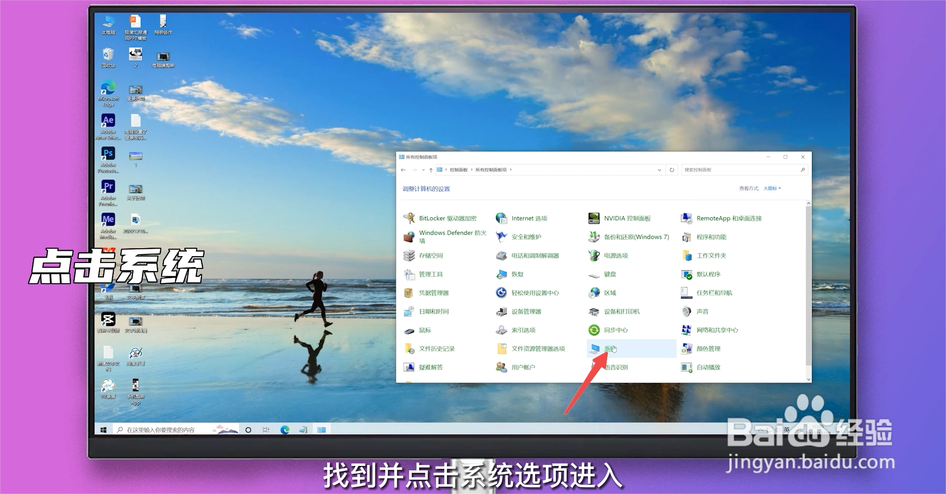Open 轻松使用设置中心 item
The image size is (946, 494).
coord(528,293)
